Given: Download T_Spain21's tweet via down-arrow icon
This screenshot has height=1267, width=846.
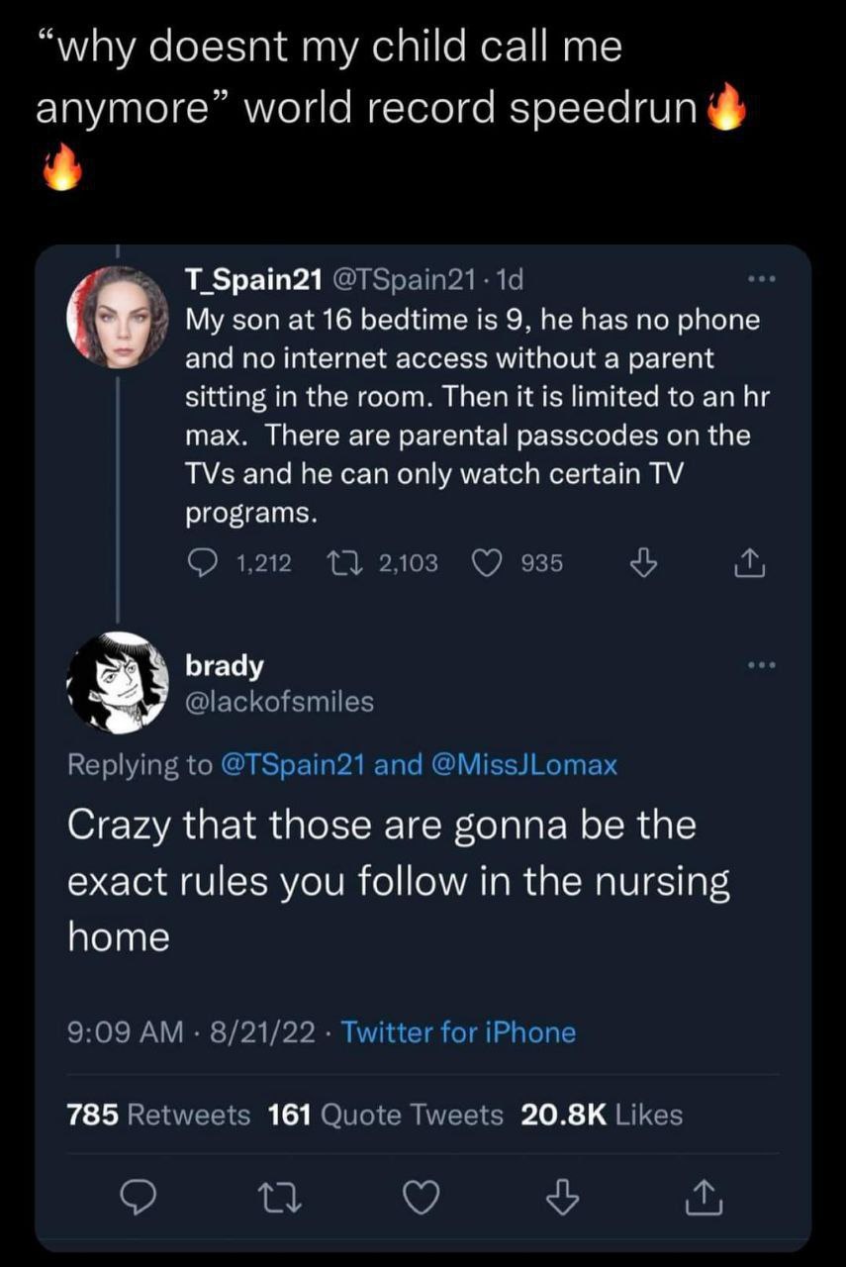Looking at the screenshot, I should click(644, 563).
